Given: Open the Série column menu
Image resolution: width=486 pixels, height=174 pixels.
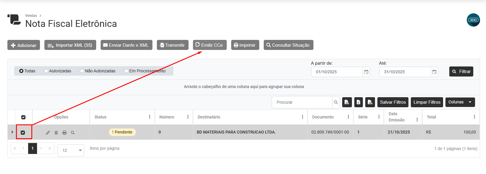Looking at the screenshot, I should point(379,117).
